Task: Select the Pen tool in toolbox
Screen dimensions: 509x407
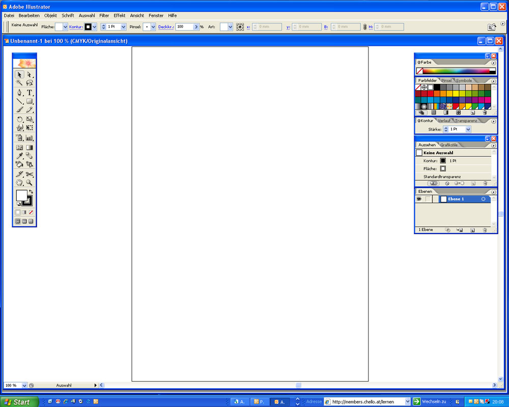Action: 19,93
